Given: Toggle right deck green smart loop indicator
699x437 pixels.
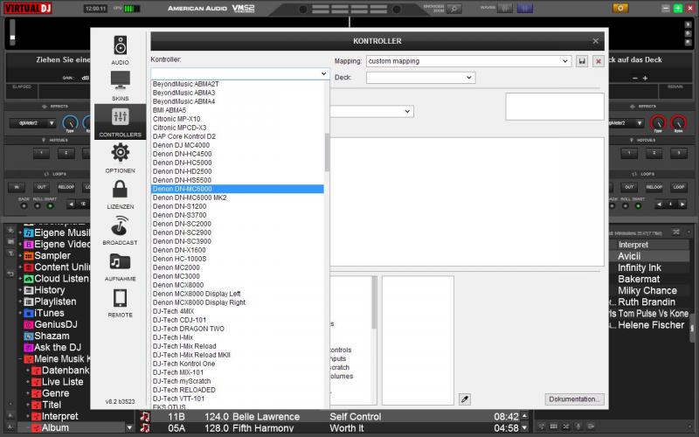Looking at the screenshot, I should coord(638,206).
